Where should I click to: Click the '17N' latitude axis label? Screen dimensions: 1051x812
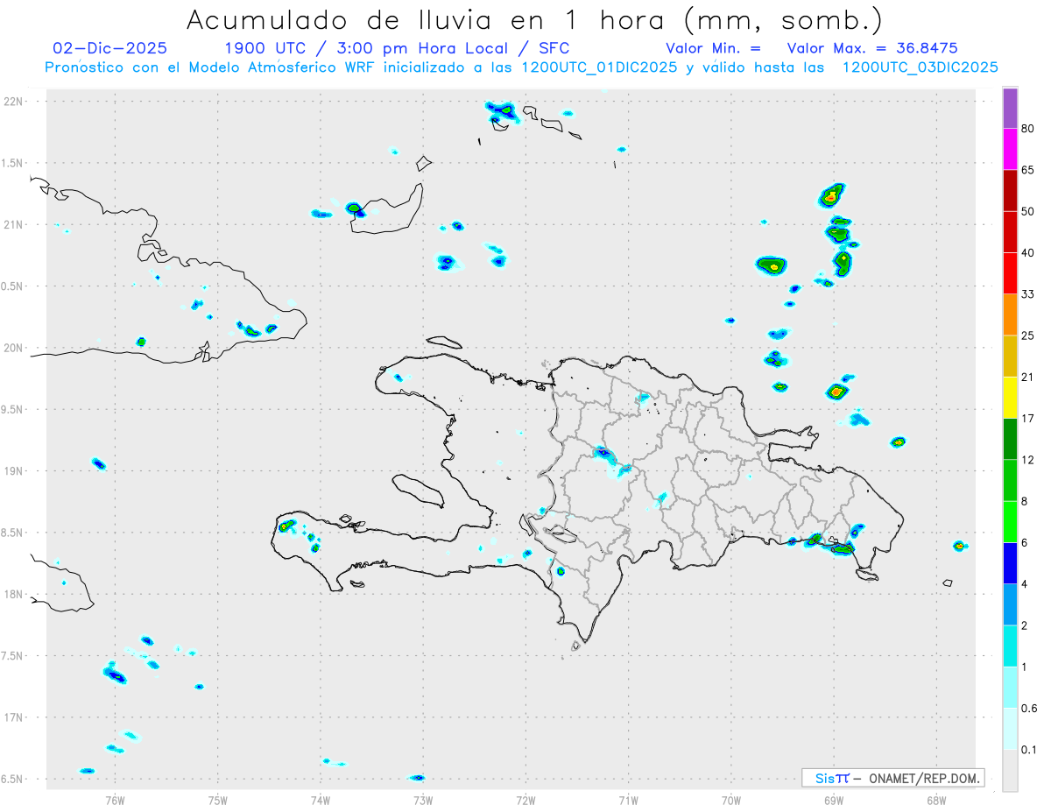14,717
